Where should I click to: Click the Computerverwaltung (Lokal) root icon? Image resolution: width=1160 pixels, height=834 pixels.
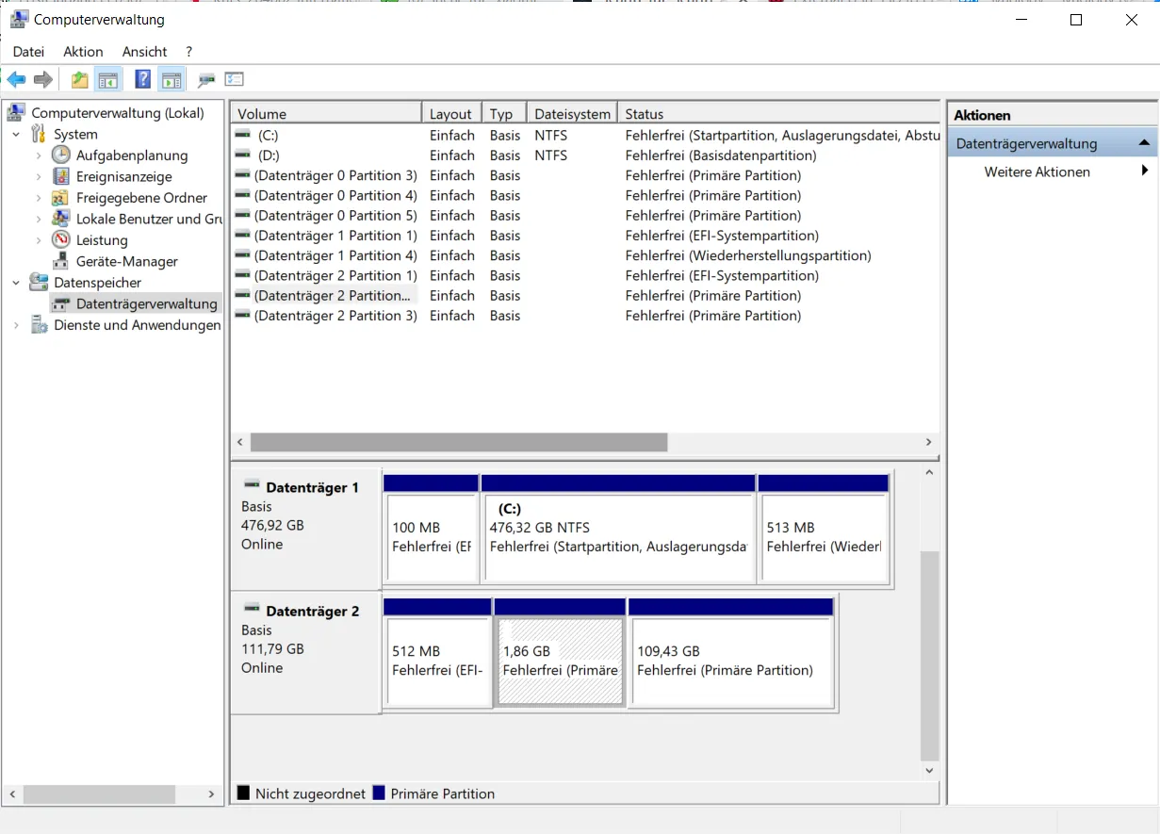pyautogui.click(x=16, y=112)
